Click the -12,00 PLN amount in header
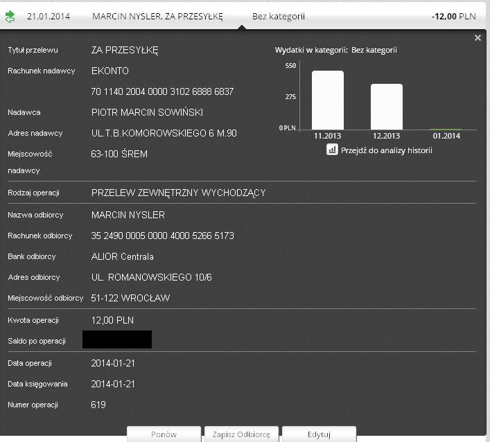The height and width of the screenshot is (442, 490). pos(453,17)
